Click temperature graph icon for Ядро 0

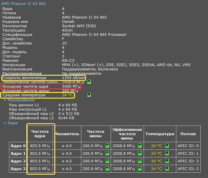pos(167,145)
